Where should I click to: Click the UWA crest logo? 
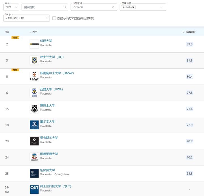pos(34,93)
